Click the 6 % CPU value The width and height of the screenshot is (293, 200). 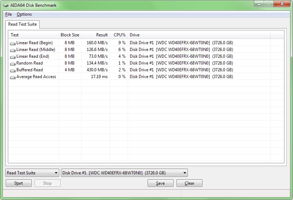[x=122, y=50]
